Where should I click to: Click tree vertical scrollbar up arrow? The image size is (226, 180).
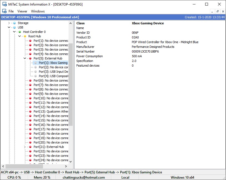point(70,23)
